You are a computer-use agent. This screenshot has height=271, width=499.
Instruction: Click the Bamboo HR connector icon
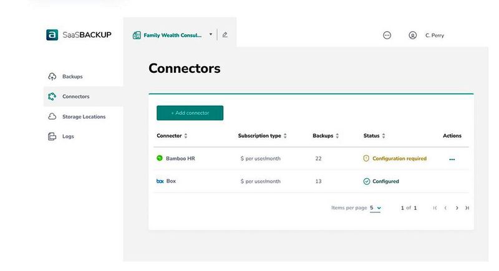(160, 158)
